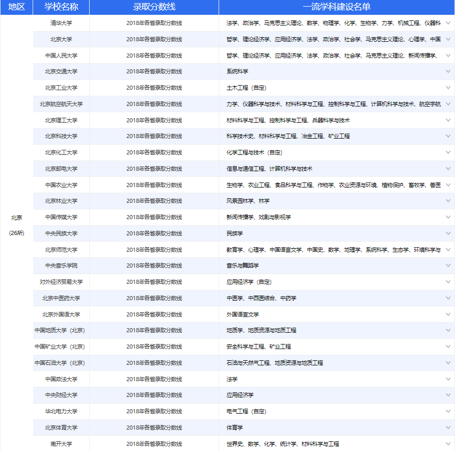Screen dimensions: 455x451
Task: Select the school name 中国人民大学
Action: [61, 56]
